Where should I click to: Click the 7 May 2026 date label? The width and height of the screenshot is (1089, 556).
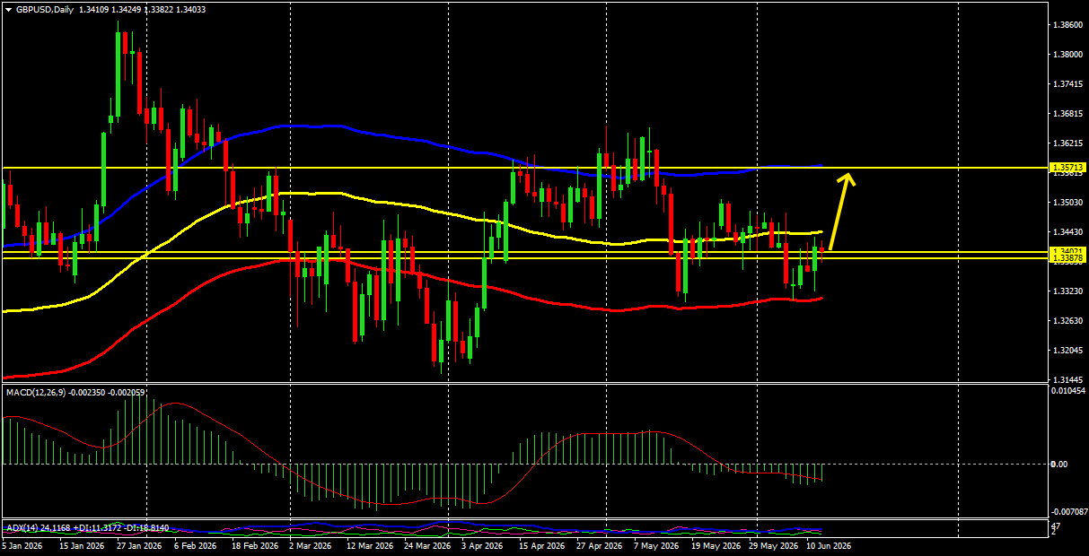tap(657, 545)
